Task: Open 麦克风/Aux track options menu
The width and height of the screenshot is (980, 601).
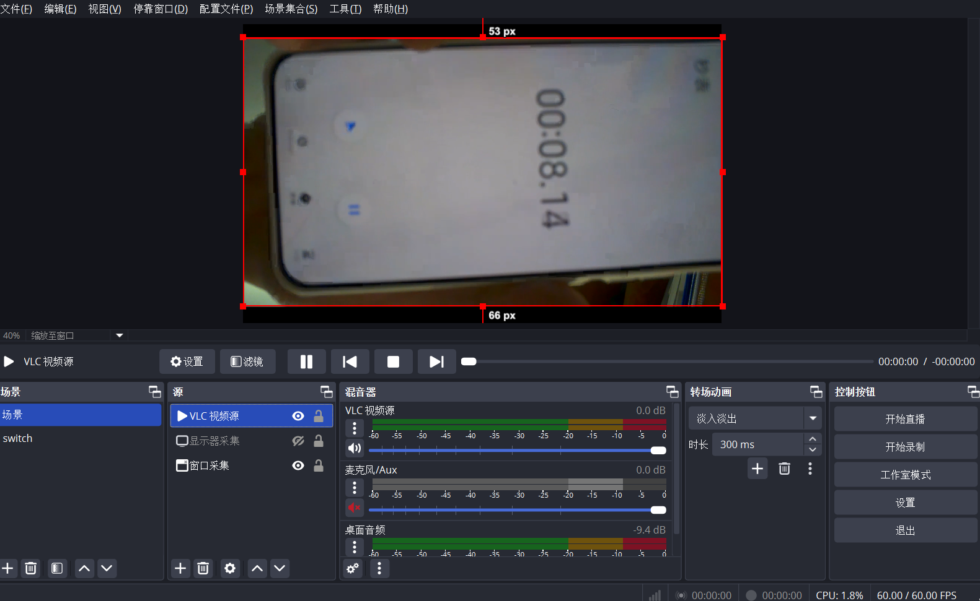Action: tap(355, 487)
